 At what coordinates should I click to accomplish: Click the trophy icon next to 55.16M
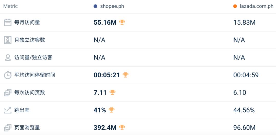(x=122, y=22)
